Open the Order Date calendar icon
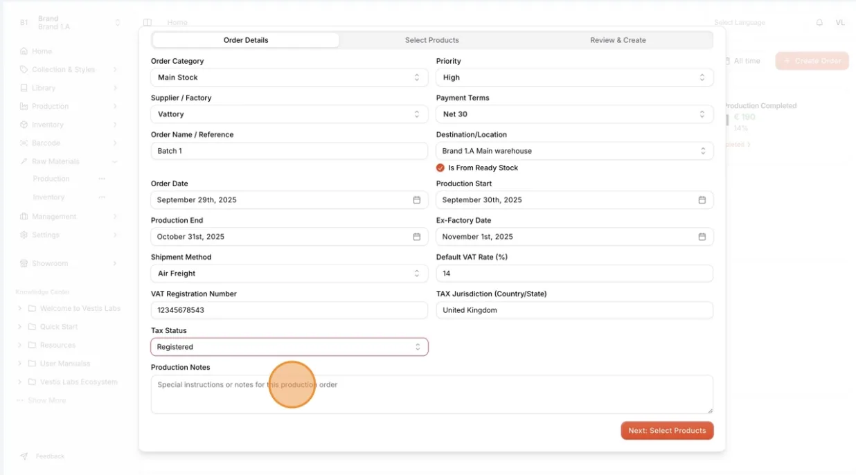 pyautogui.click(x=417, y=200)
